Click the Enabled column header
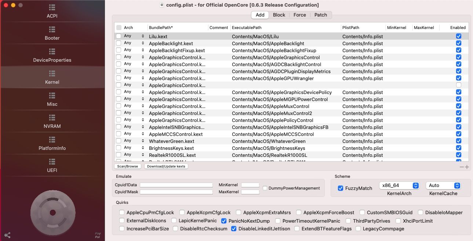This screenshot has width=473, height=241. 458,28
